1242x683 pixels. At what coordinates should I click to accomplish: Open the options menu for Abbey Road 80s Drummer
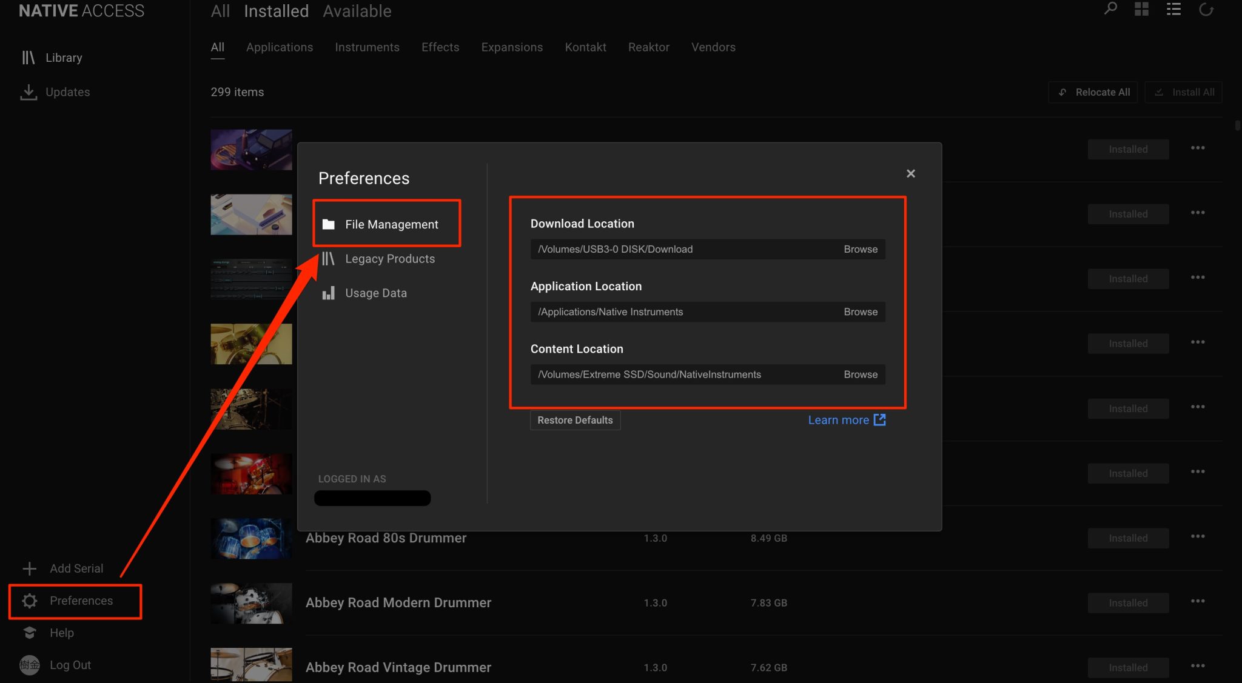click(1198, 536)
